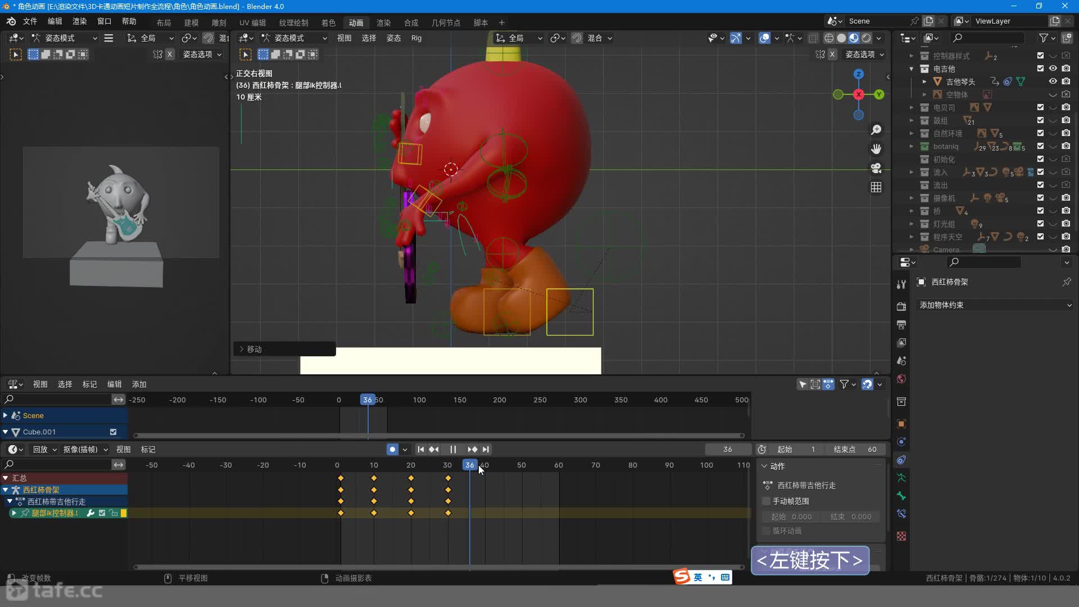Open the Bone properties tab
Screen dimensions: 1079x607
(901, 496)
